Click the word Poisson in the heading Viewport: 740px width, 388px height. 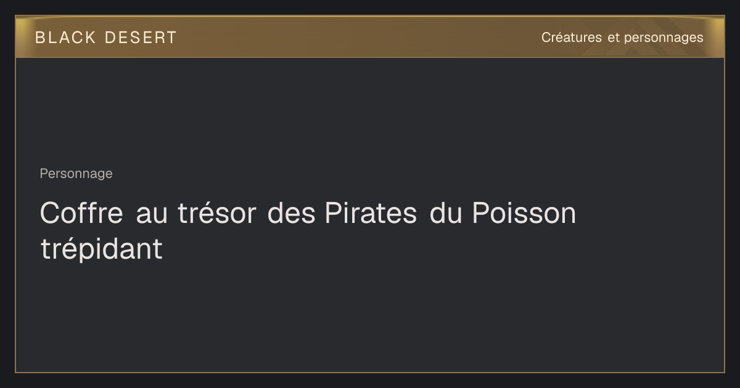coord(524,213)
